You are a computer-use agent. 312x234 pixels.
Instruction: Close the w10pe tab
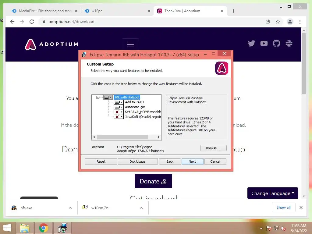(x=149, y=11)
